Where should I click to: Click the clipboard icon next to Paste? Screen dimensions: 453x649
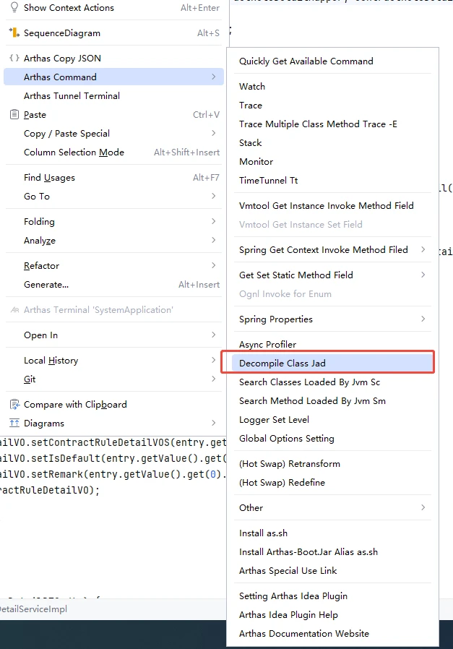point(14,115)
